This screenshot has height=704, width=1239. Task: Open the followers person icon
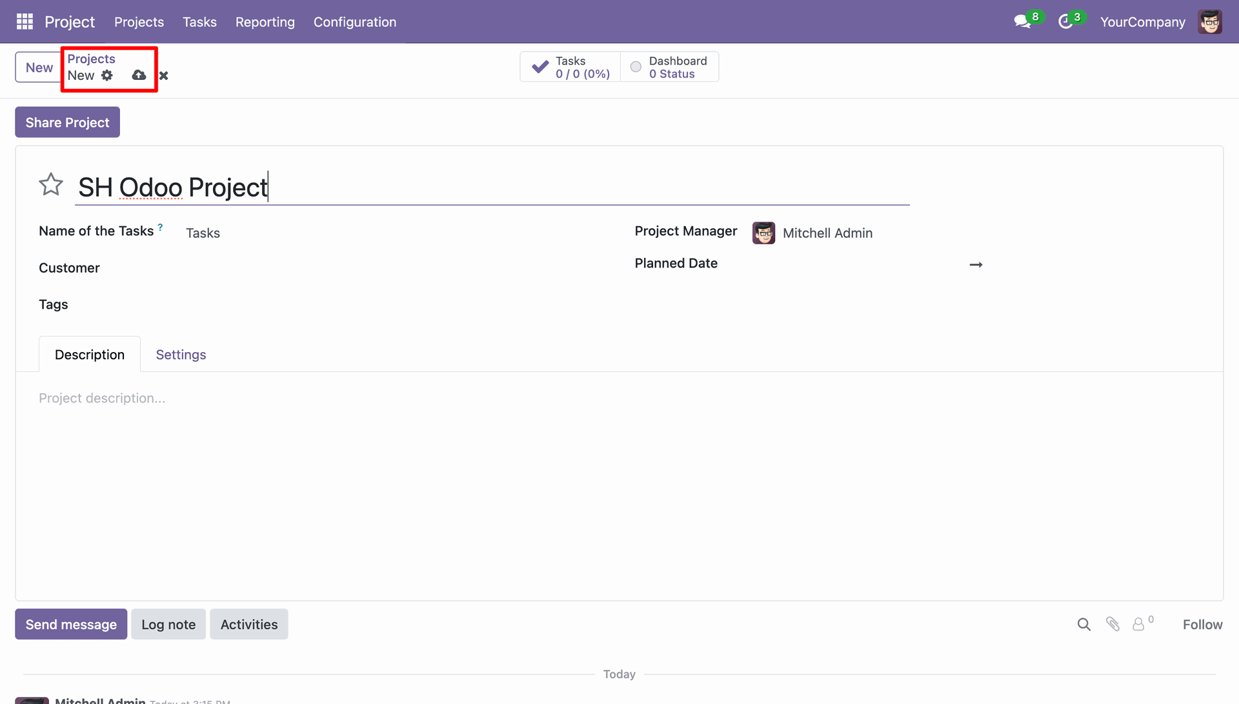[x=1138, y=624]
